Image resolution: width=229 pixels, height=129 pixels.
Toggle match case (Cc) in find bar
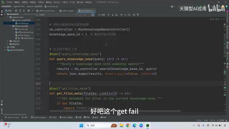[85, 15]
